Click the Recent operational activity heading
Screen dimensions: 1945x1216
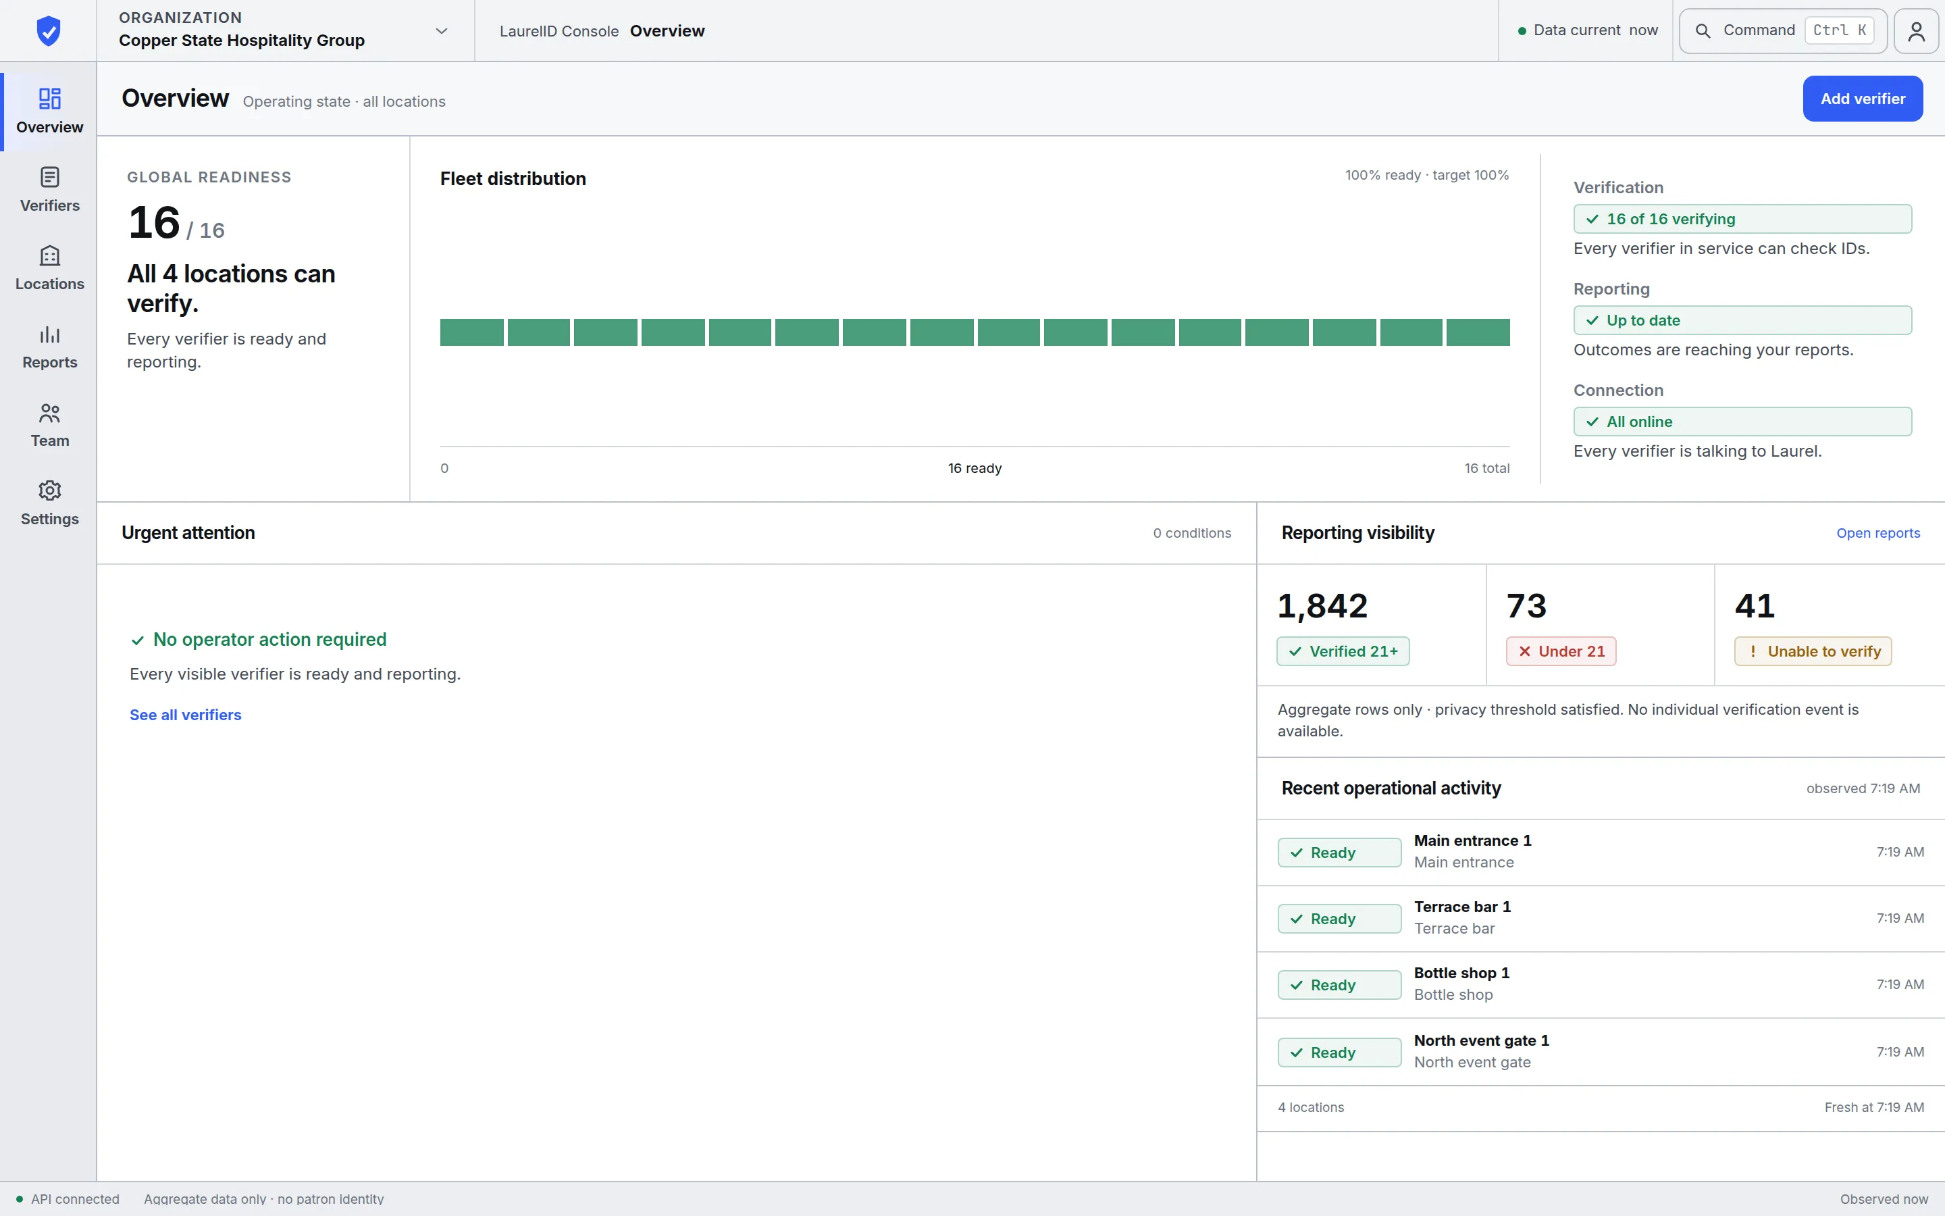(x=1391, y=788)
